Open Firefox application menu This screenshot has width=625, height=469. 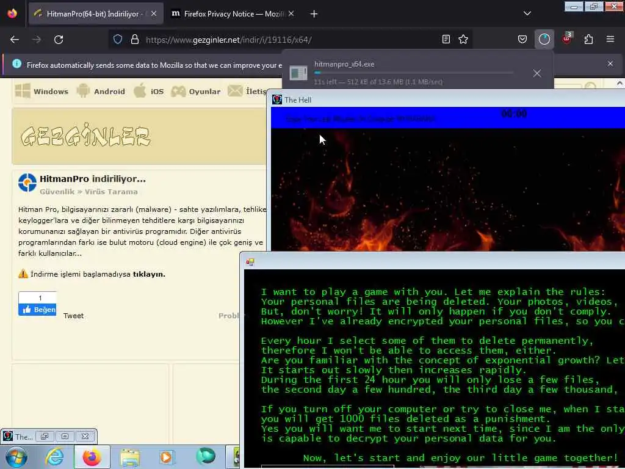610,39
